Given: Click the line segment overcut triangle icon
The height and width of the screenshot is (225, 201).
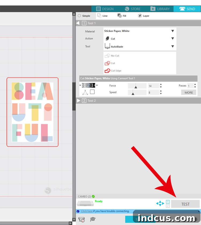Looking at the screenshot, I should pyautogui.click(x=85, y=92).
